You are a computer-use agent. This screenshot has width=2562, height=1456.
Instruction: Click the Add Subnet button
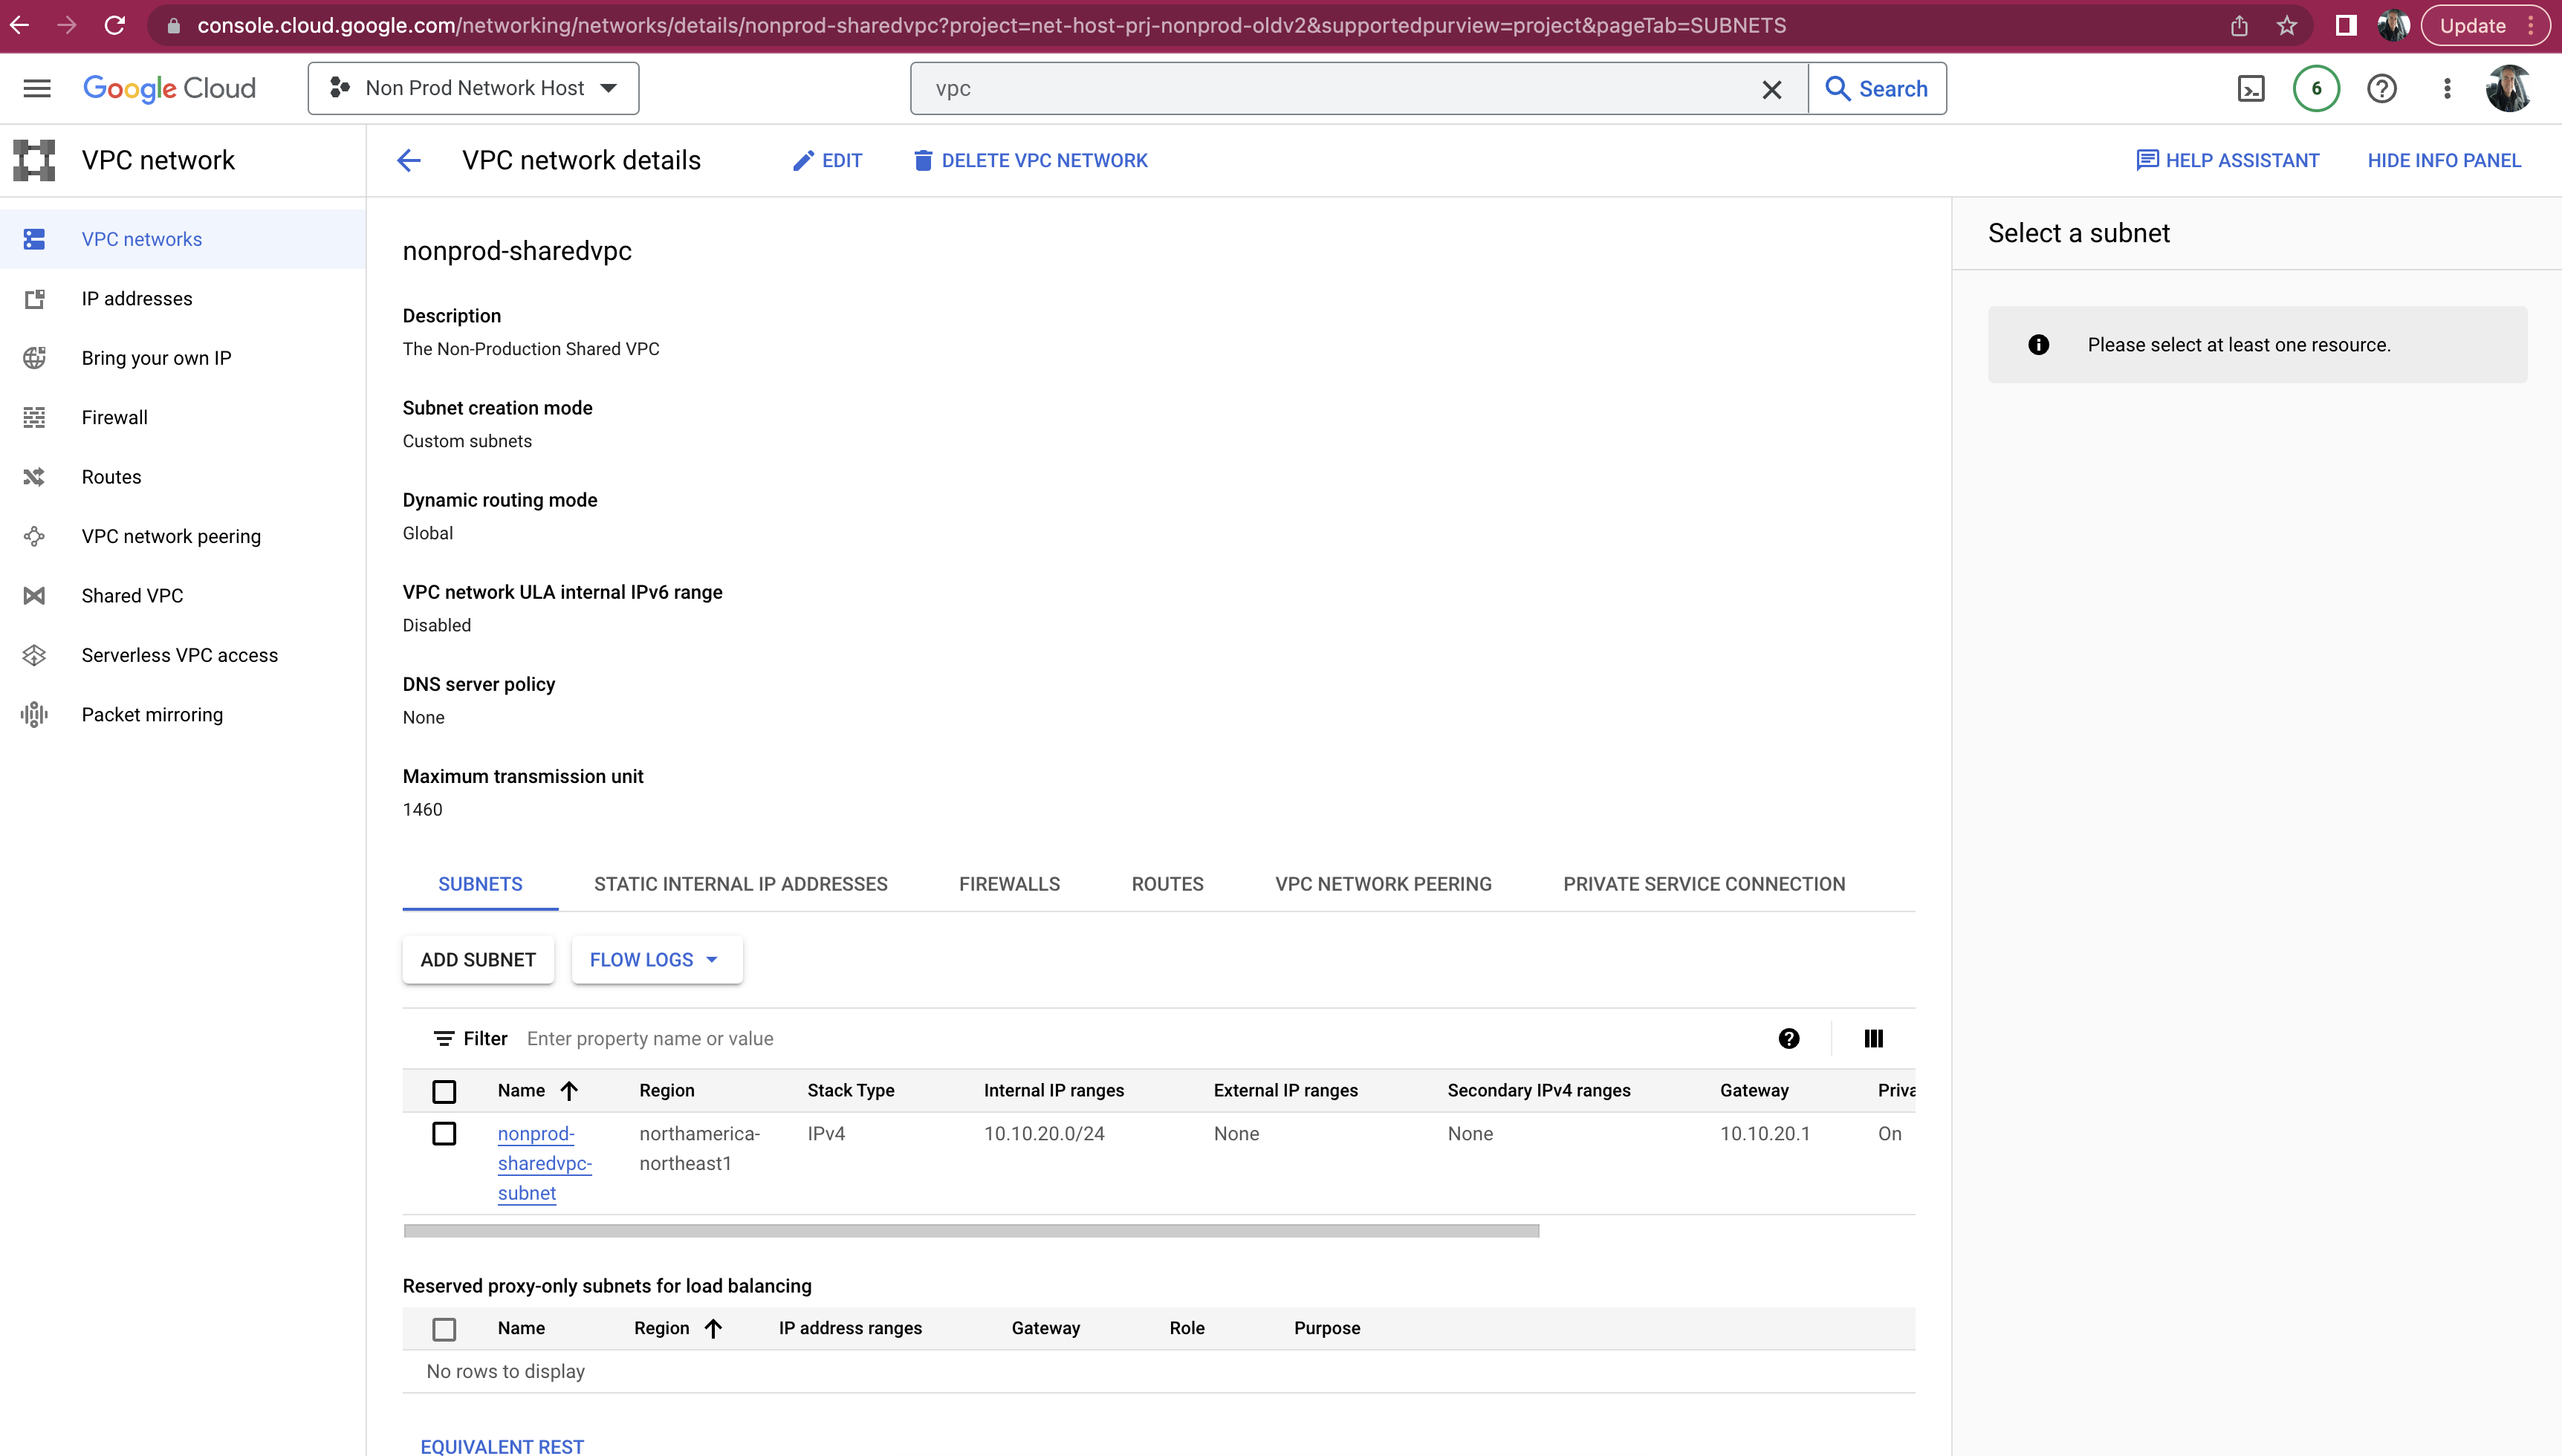click(x=478, y=959)
